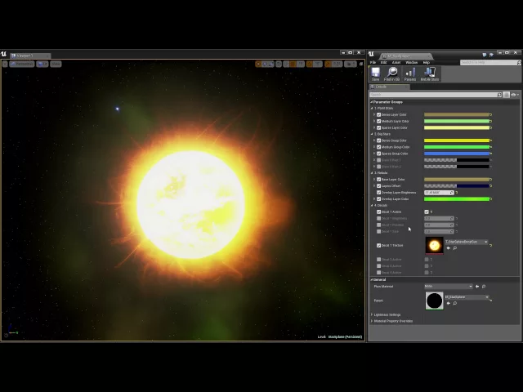Open the Params toolbar icon

coord(410,73)
